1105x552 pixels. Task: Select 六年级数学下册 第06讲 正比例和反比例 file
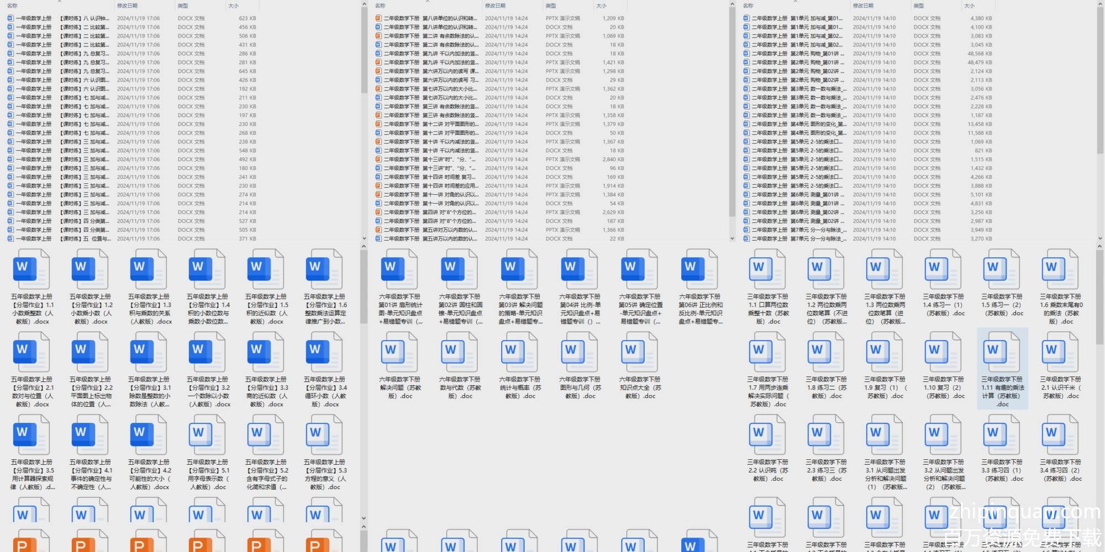click(x=700, y=269)
